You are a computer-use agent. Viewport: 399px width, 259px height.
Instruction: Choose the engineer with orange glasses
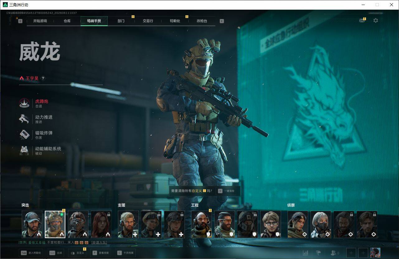[x=224, y=224]
